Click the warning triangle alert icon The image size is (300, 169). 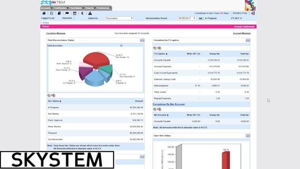90,13
